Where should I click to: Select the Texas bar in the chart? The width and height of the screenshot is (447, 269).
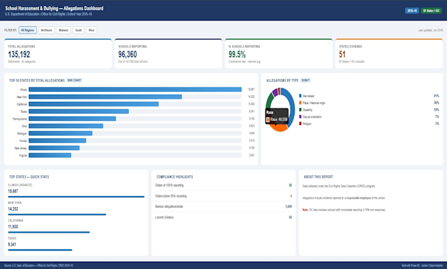tap(79, 112)
